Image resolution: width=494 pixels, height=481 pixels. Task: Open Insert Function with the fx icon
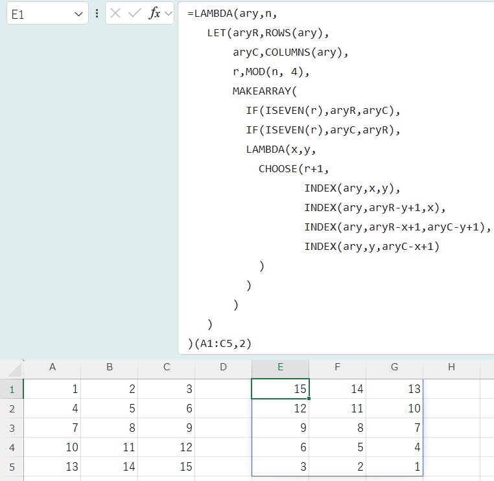(154, 14)
